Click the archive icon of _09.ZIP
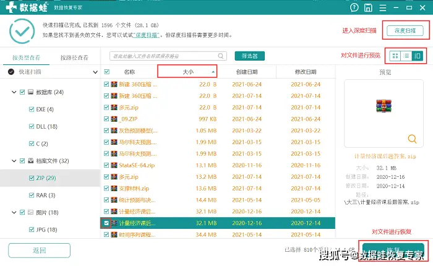The width and height of the screenshot is (433, 266). (114, 119)
